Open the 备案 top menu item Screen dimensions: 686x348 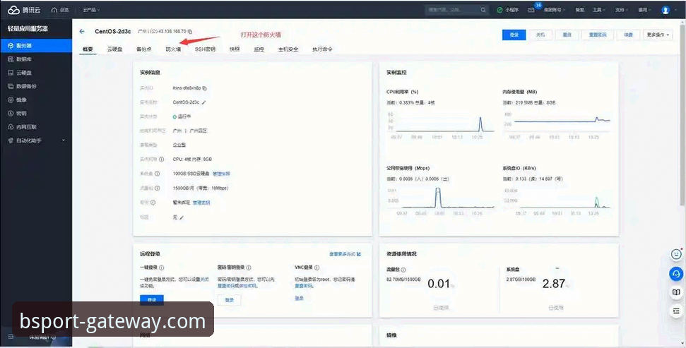tap(580, 10)
